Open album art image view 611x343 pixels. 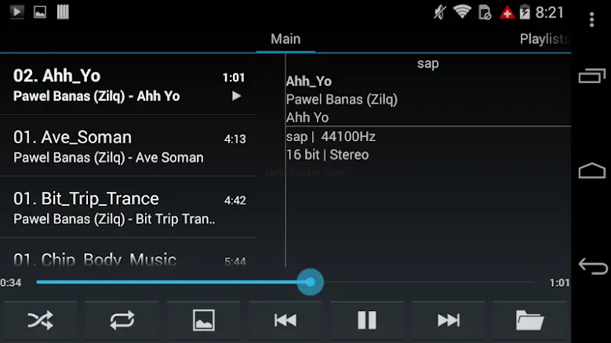(203, 320)
